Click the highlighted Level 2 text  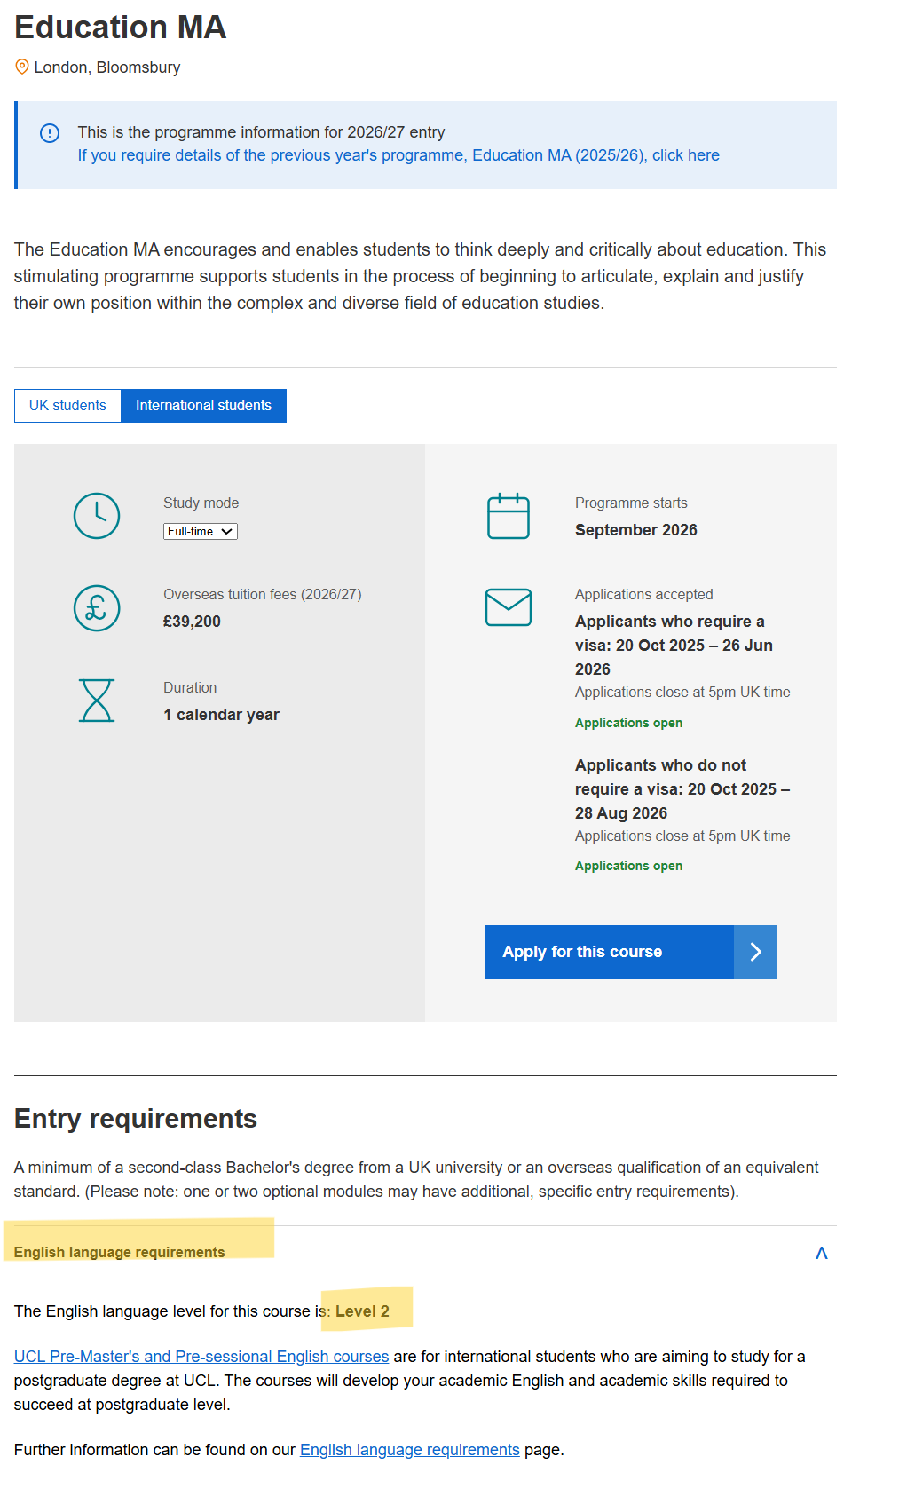coord(362,1311)
